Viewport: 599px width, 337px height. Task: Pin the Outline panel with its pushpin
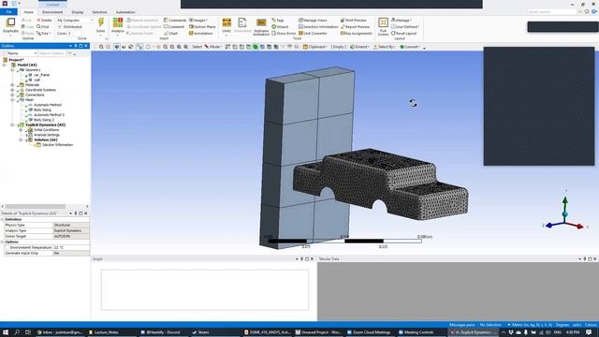(76, 46)
